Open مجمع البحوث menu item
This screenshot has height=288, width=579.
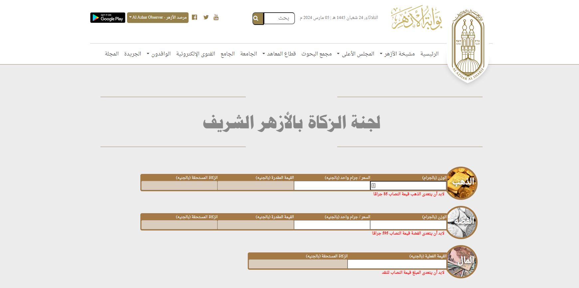point(317,54)
